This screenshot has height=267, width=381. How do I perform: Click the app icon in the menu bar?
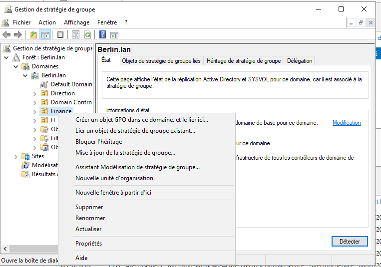click(5, 22)
